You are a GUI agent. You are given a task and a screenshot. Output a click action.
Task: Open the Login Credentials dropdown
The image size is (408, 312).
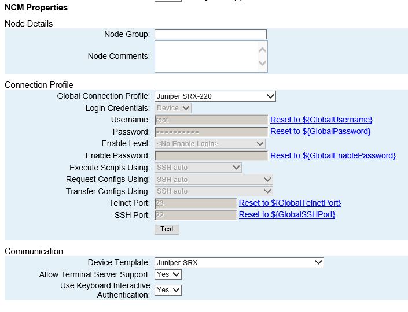tap(173, 108)
